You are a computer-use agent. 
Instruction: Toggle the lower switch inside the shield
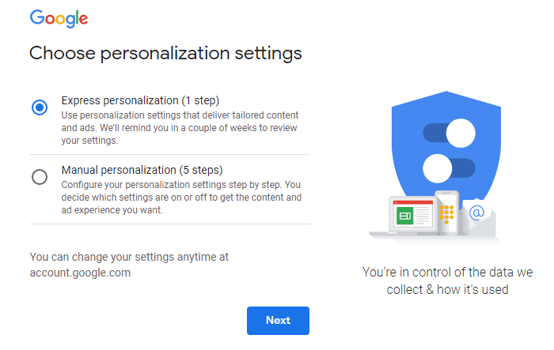(x=448, y=167)
